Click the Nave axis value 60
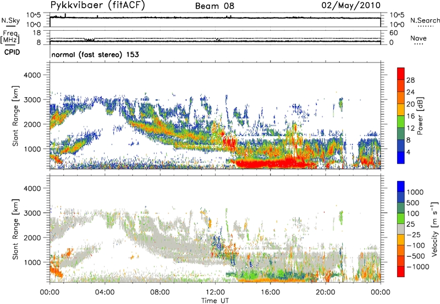Screen dimensions: 440x304 pyautogui.click(x=393, y=33)
